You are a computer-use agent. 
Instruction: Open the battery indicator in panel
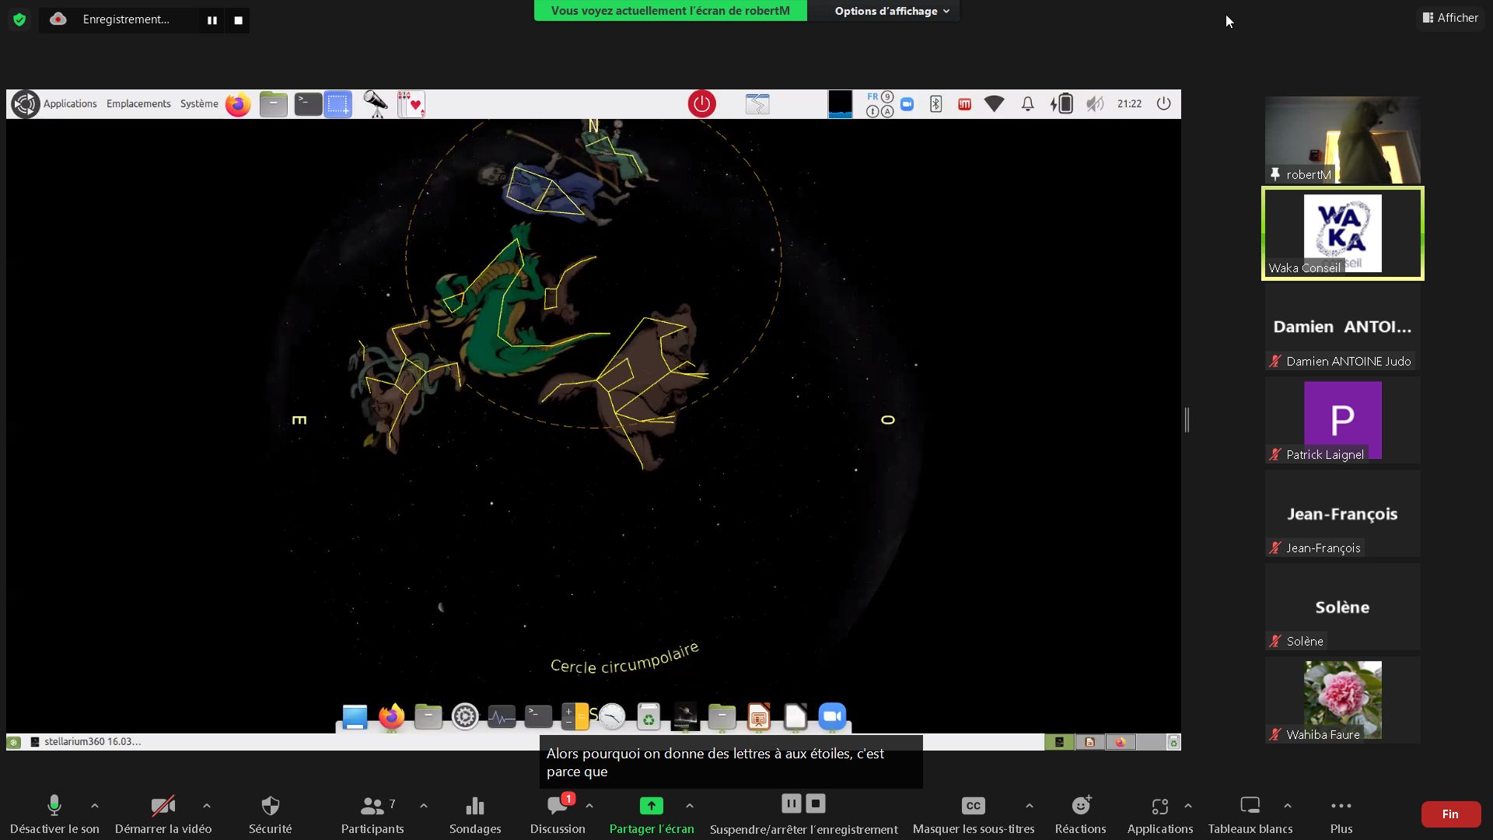[1061, 103]
